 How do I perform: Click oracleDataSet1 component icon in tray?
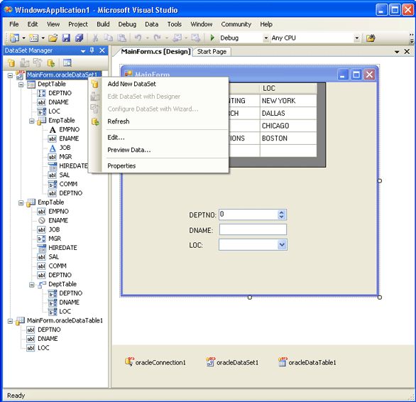point(211,362)
